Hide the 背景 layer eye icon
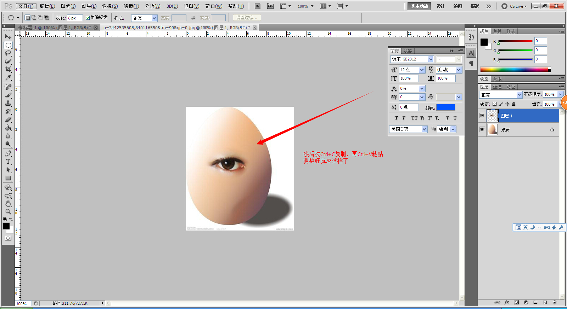 pos(482,129)
